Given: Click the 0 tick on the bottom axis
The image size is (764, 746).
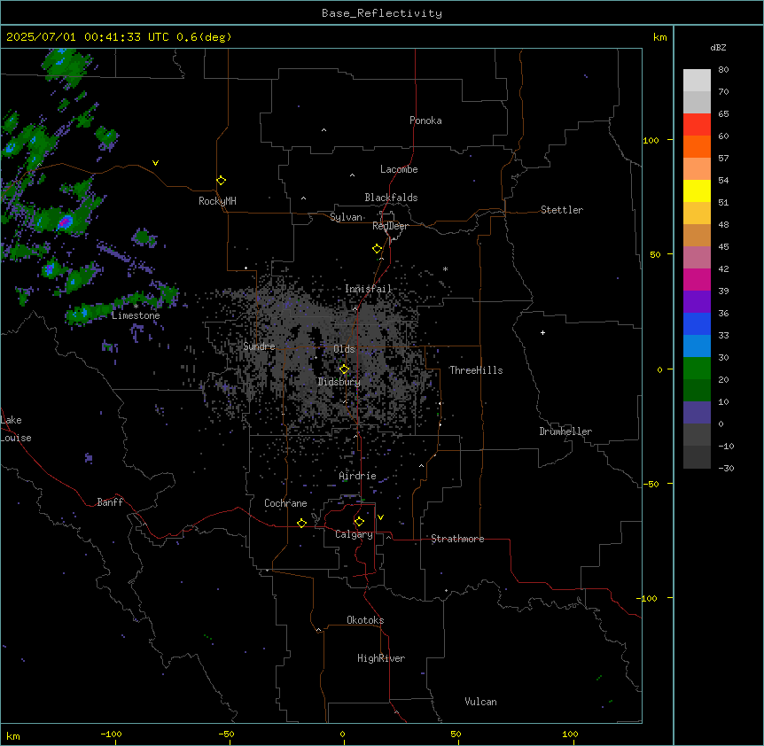Looking at the screenshot, I should (342, 734).
